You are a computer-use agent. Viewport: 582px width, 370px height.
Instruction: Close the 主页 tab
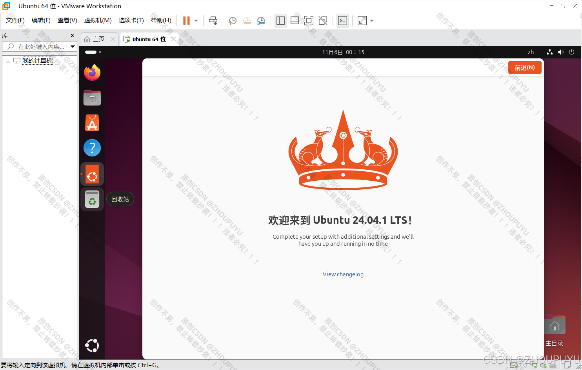(x=113, y=39)
